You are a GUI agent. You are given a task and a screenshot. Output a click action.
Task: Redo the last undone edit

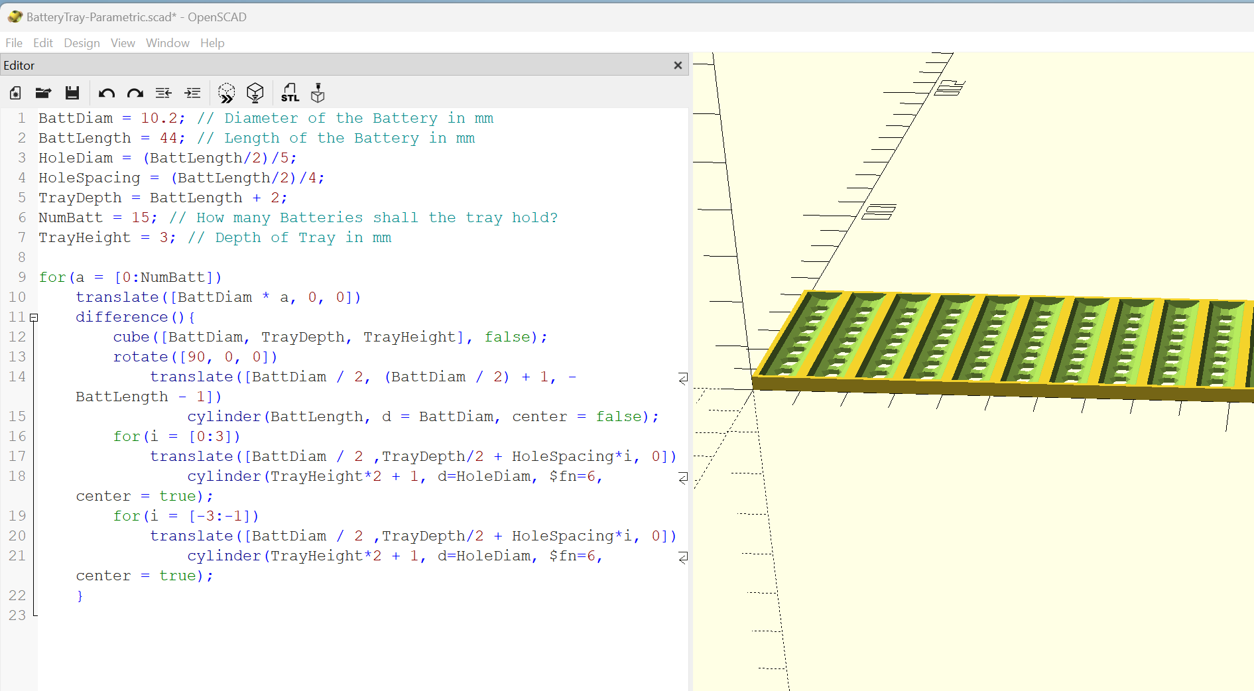pyautogui.click(x=135, y=94)
